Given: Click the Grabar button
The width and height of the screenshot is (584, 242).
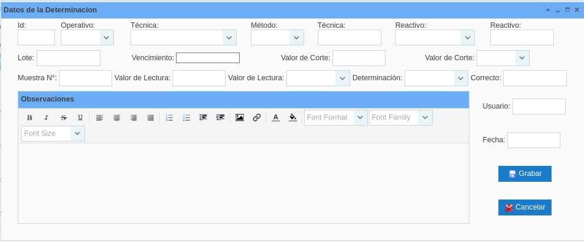Looking at the screenshot, I should (x=525, y=174).
